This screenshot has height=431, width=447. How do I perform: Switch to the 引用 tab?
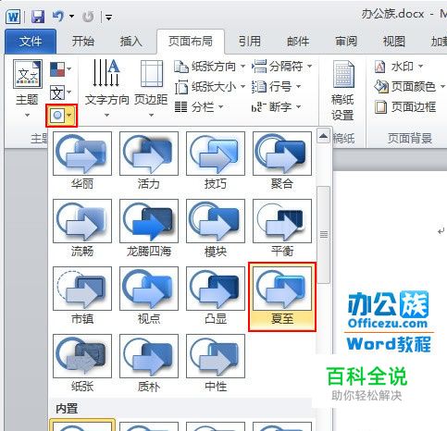249,42
